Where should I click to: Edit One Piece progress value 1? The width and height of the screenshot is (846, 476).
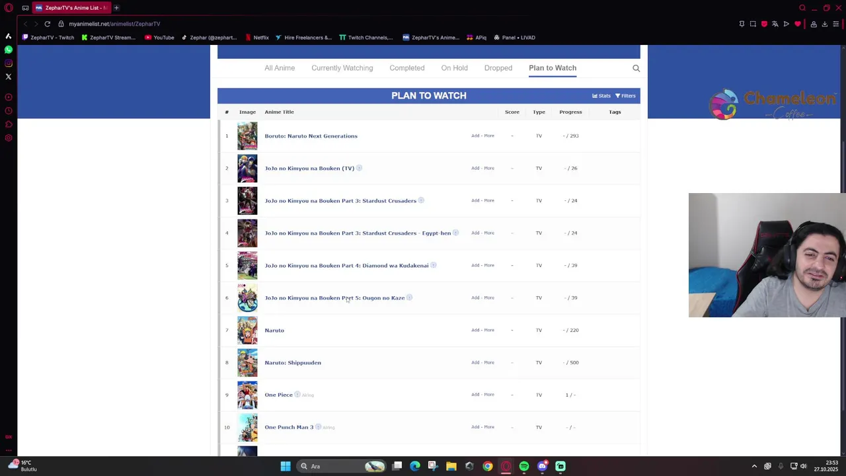[x=567, y=395]
